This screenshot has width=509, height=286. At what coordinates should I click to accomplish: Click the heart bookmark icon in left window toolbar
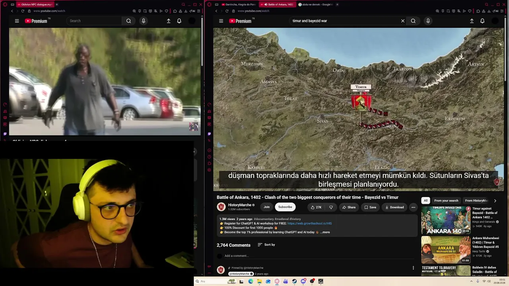click(167, 11)
